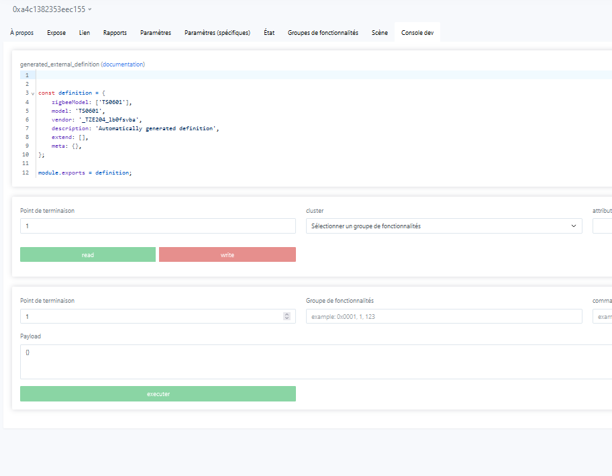Click the Groupe de fonctionnalités input

tap(444, 316)
